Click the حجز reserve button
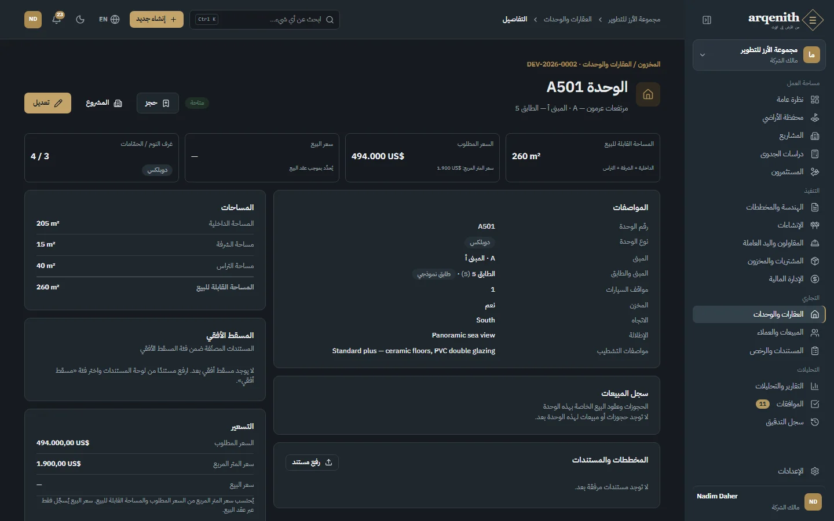The width and height of the screenshot is (834, 521). [158, 103]
